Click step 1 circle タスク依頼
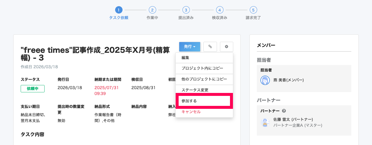The height and width of the screenshot is (145, 372). click(118, 10)
